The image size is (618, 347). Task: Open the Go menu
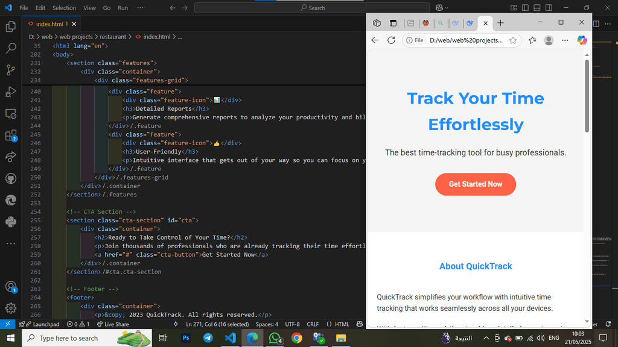point(106,8)
